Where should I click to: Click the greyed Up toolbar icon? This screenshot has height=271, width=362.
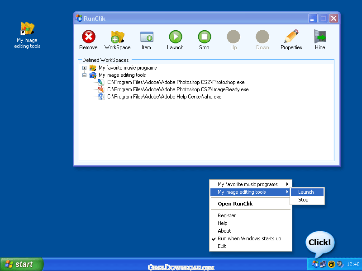(x=233, y=37)
